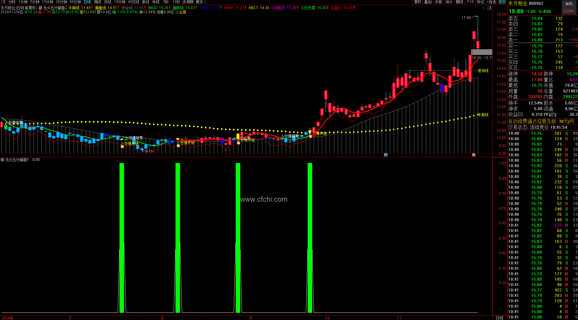Image resolution: width=578 pixels, height=320 pixels.
Task: Switch to 分时 intraday view
Action: pyautogui.click(x=12, y=2)
